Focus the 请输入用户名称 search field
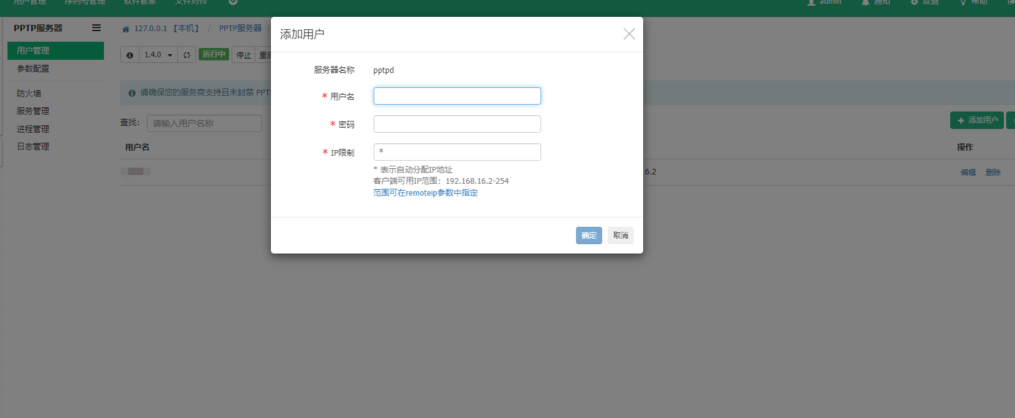1015x418 pixels. 204,123
